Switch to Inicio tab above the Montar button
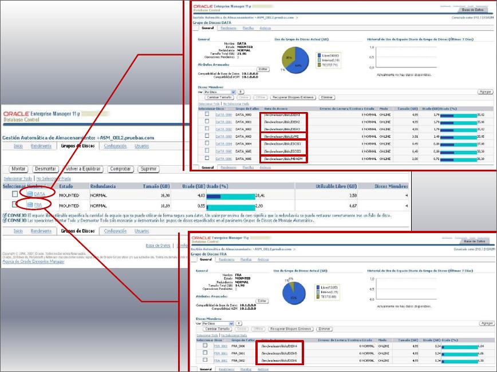Screen dimensions: 497x372 pos(18,146)
